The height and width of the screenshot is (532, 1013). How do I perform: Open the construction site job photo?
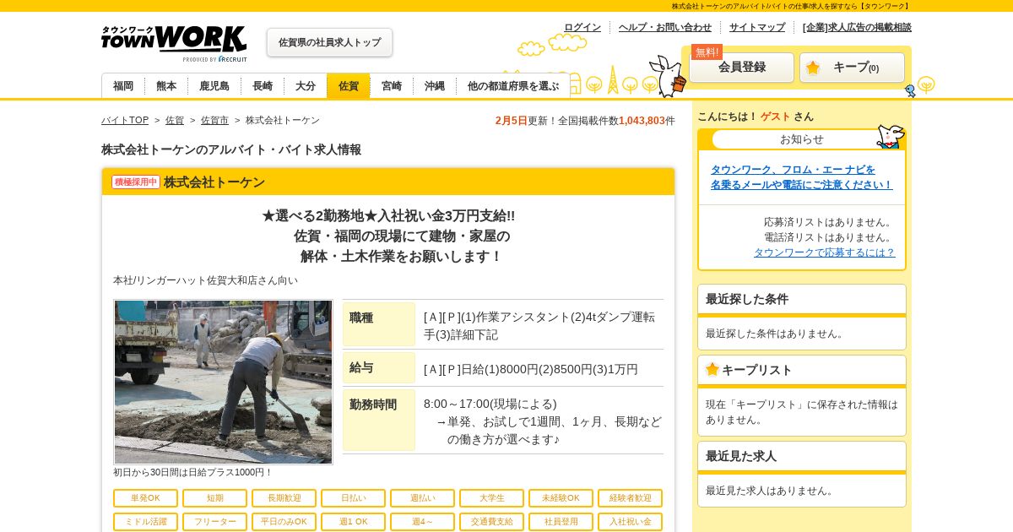(224, 382)
